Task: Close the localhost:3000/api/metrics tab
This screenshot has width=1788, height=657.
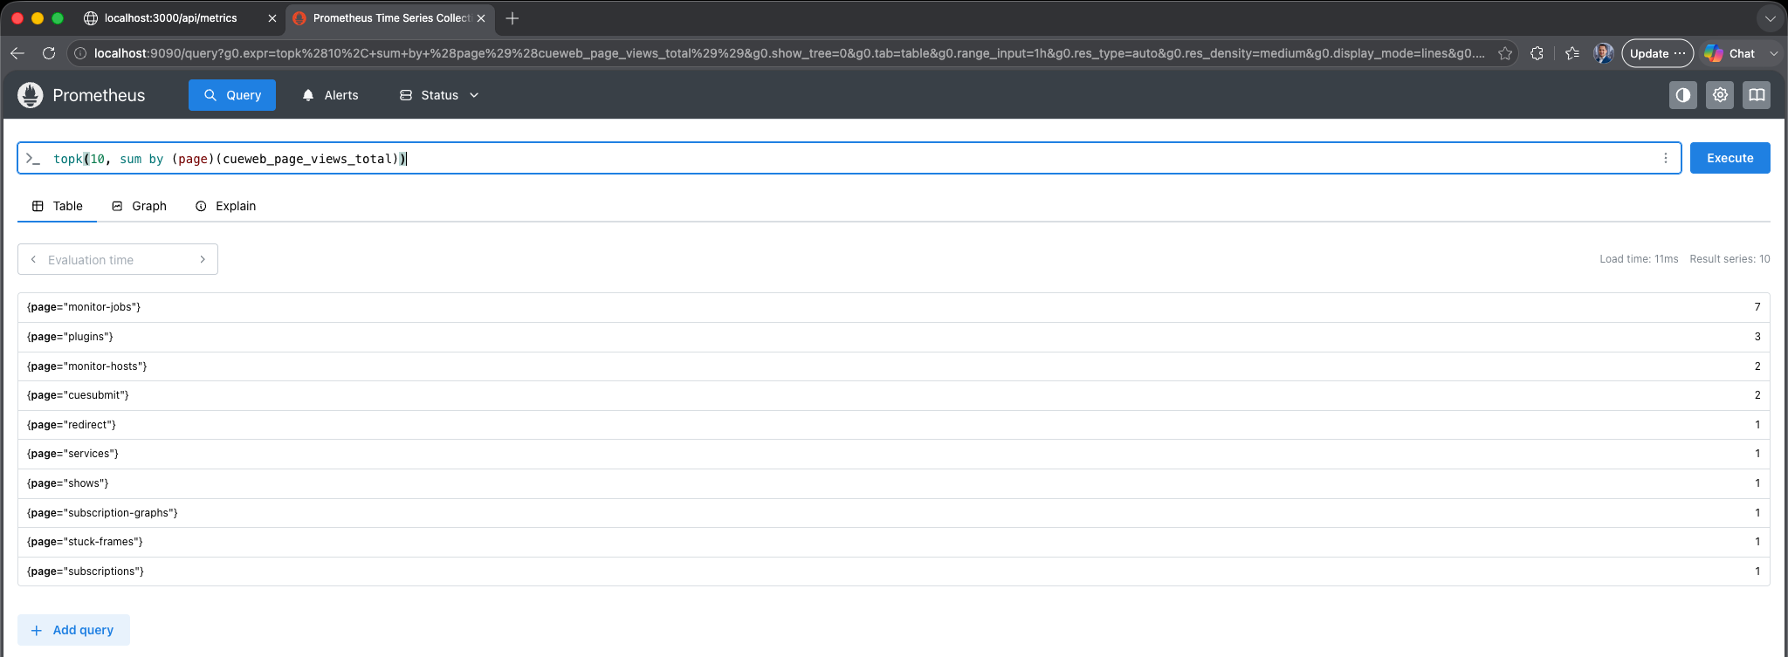Action: 272,17
